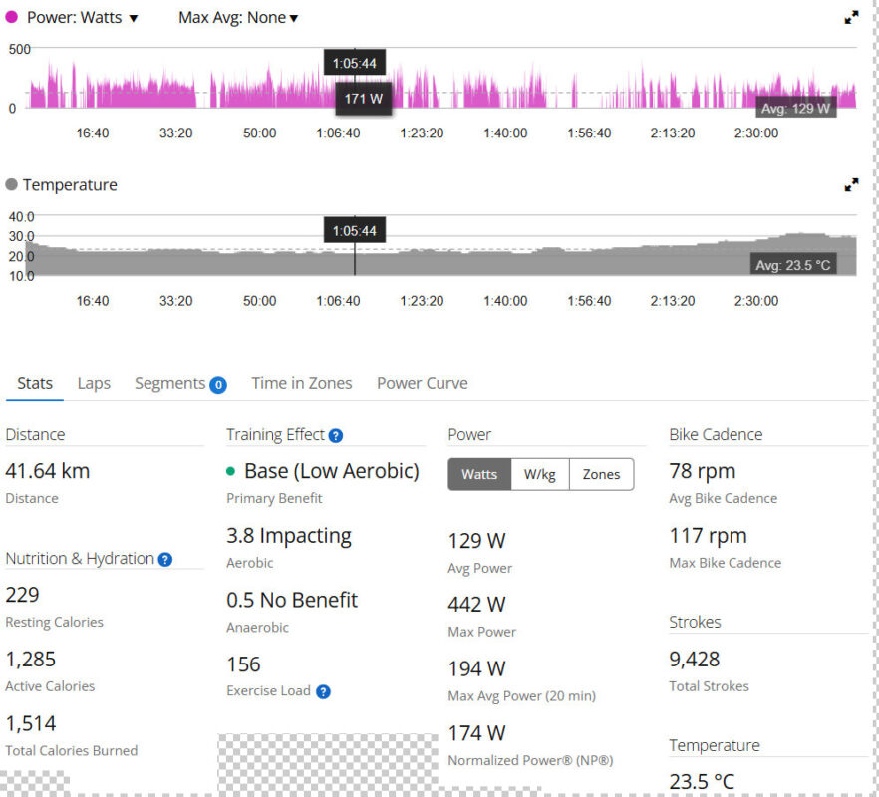
Task: Click the 0.5 No Benefit anaerobic value
Action: pos(291,601)
